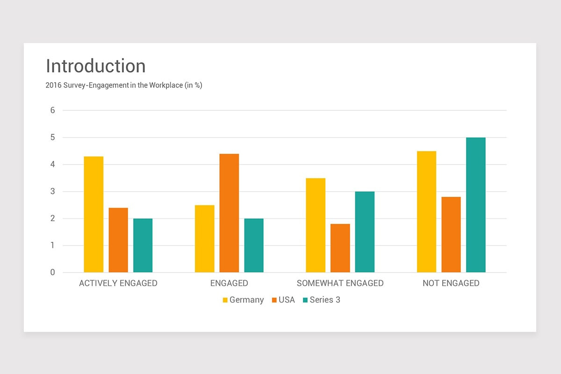Select the NOT ENGAGED category label

[x=451, y=283]
